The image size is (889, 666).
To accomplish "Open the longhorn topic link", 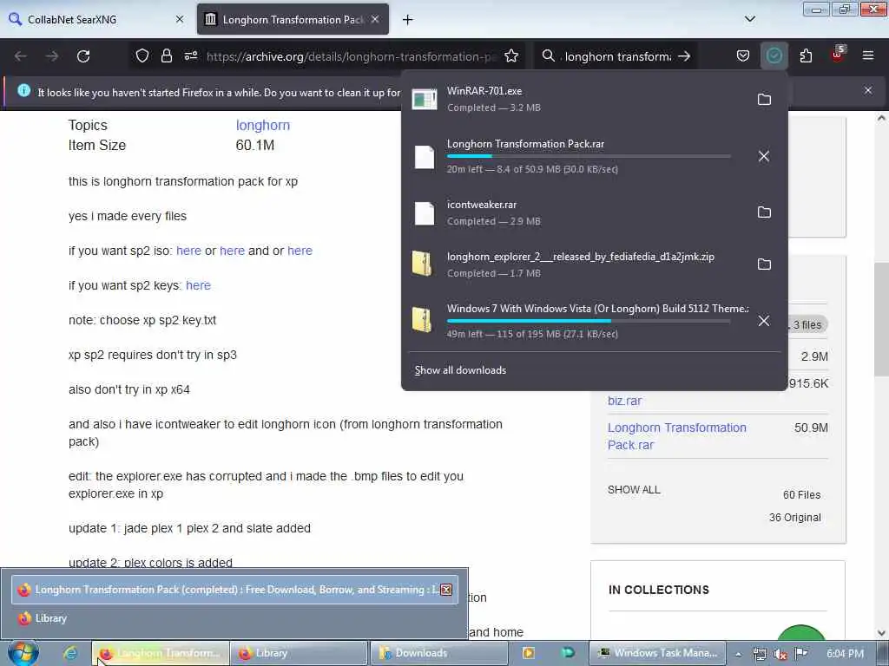I will point(262,125).
